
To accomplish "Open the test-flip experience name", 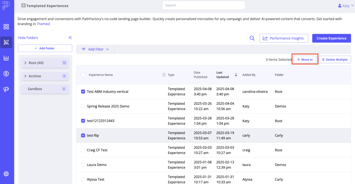I will pyautogui.click(x=93, y=135).
